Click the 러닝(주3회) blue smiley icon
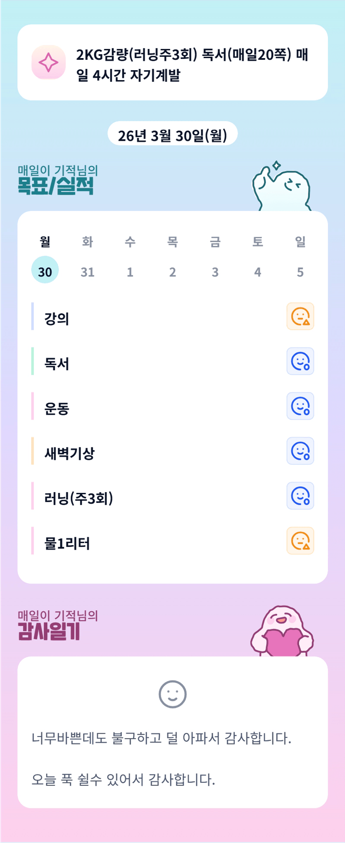 [300, 496]
